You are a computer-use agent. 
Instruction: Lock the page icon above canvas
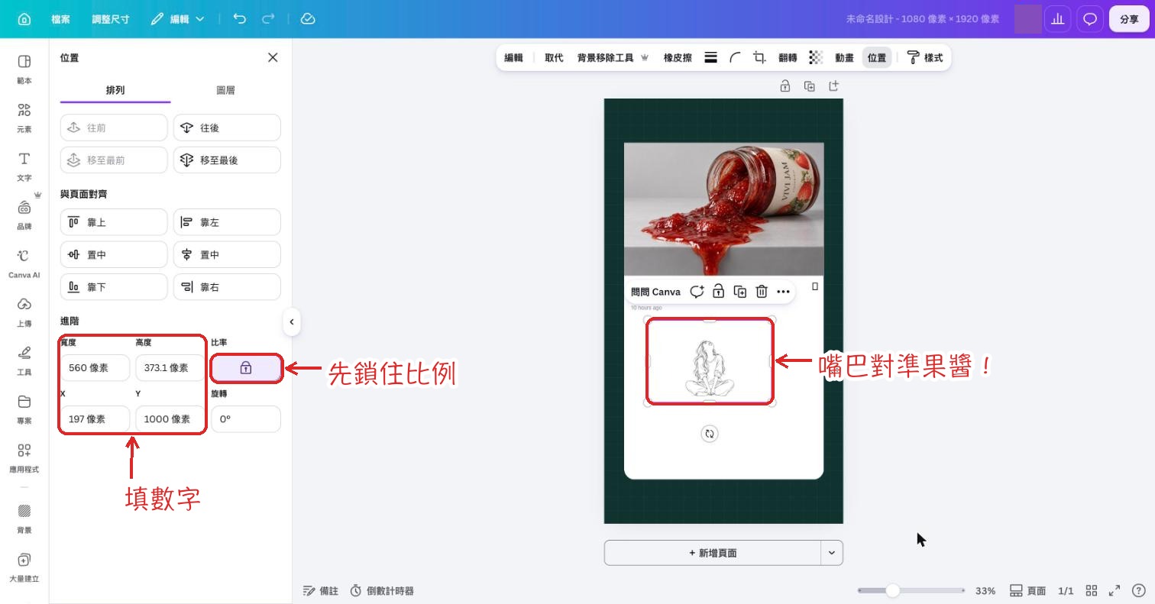[785, 86]
